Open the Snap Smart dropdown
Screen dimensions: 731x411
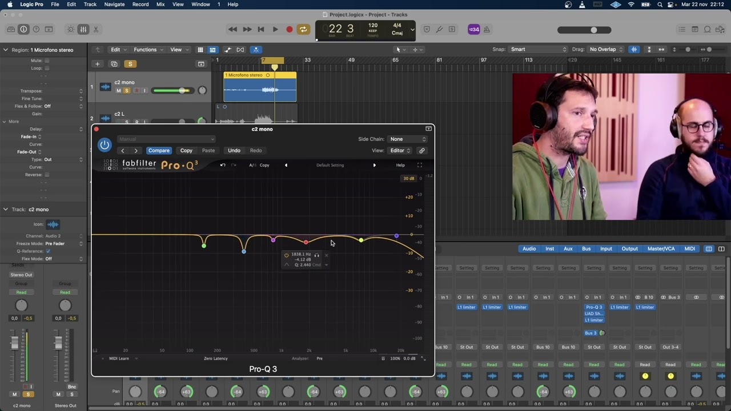pyautogui.click(x=539, y=50)
